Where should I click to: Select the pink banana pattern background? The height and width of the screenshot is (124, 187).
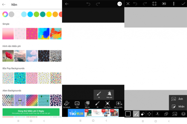32,34
